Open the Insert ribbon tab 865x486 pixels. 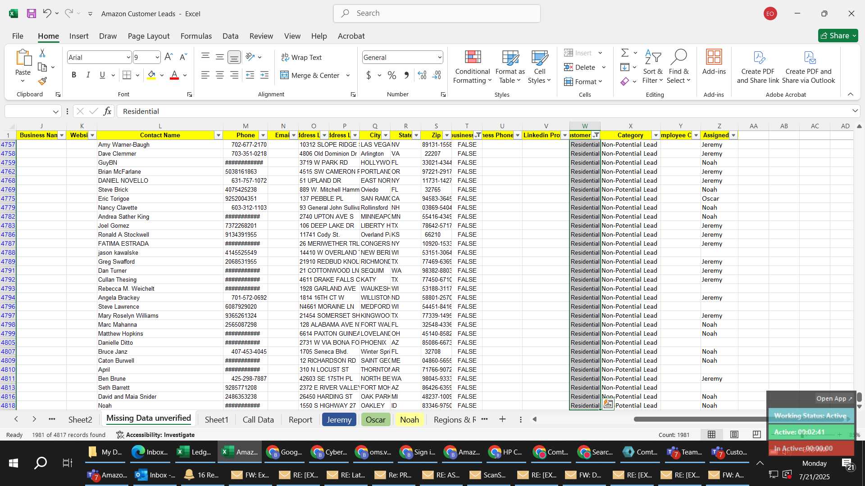coord(79,36)
